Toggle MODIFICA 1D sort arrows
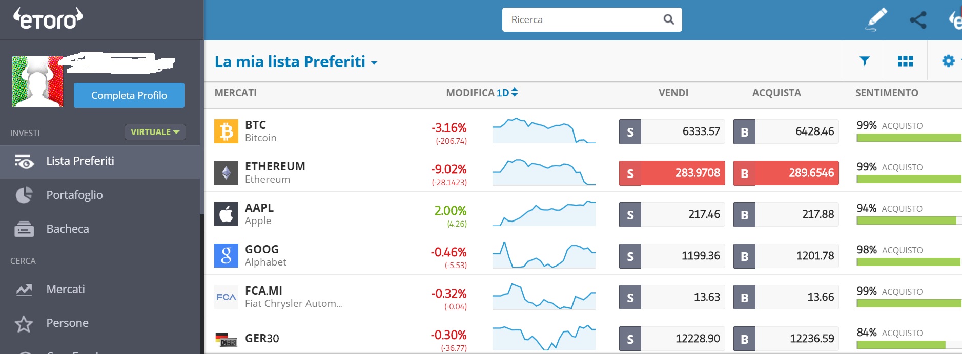The image size is (962, 354). point(515,92)
